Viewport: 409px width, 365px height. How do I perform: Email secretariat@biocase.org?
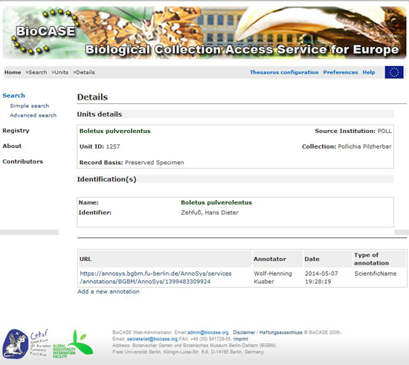pyautogui.click(x=152, y=339)
